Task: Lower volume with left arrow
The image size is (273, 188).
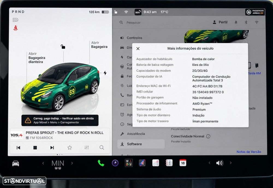Action: [x=209, y=163]
